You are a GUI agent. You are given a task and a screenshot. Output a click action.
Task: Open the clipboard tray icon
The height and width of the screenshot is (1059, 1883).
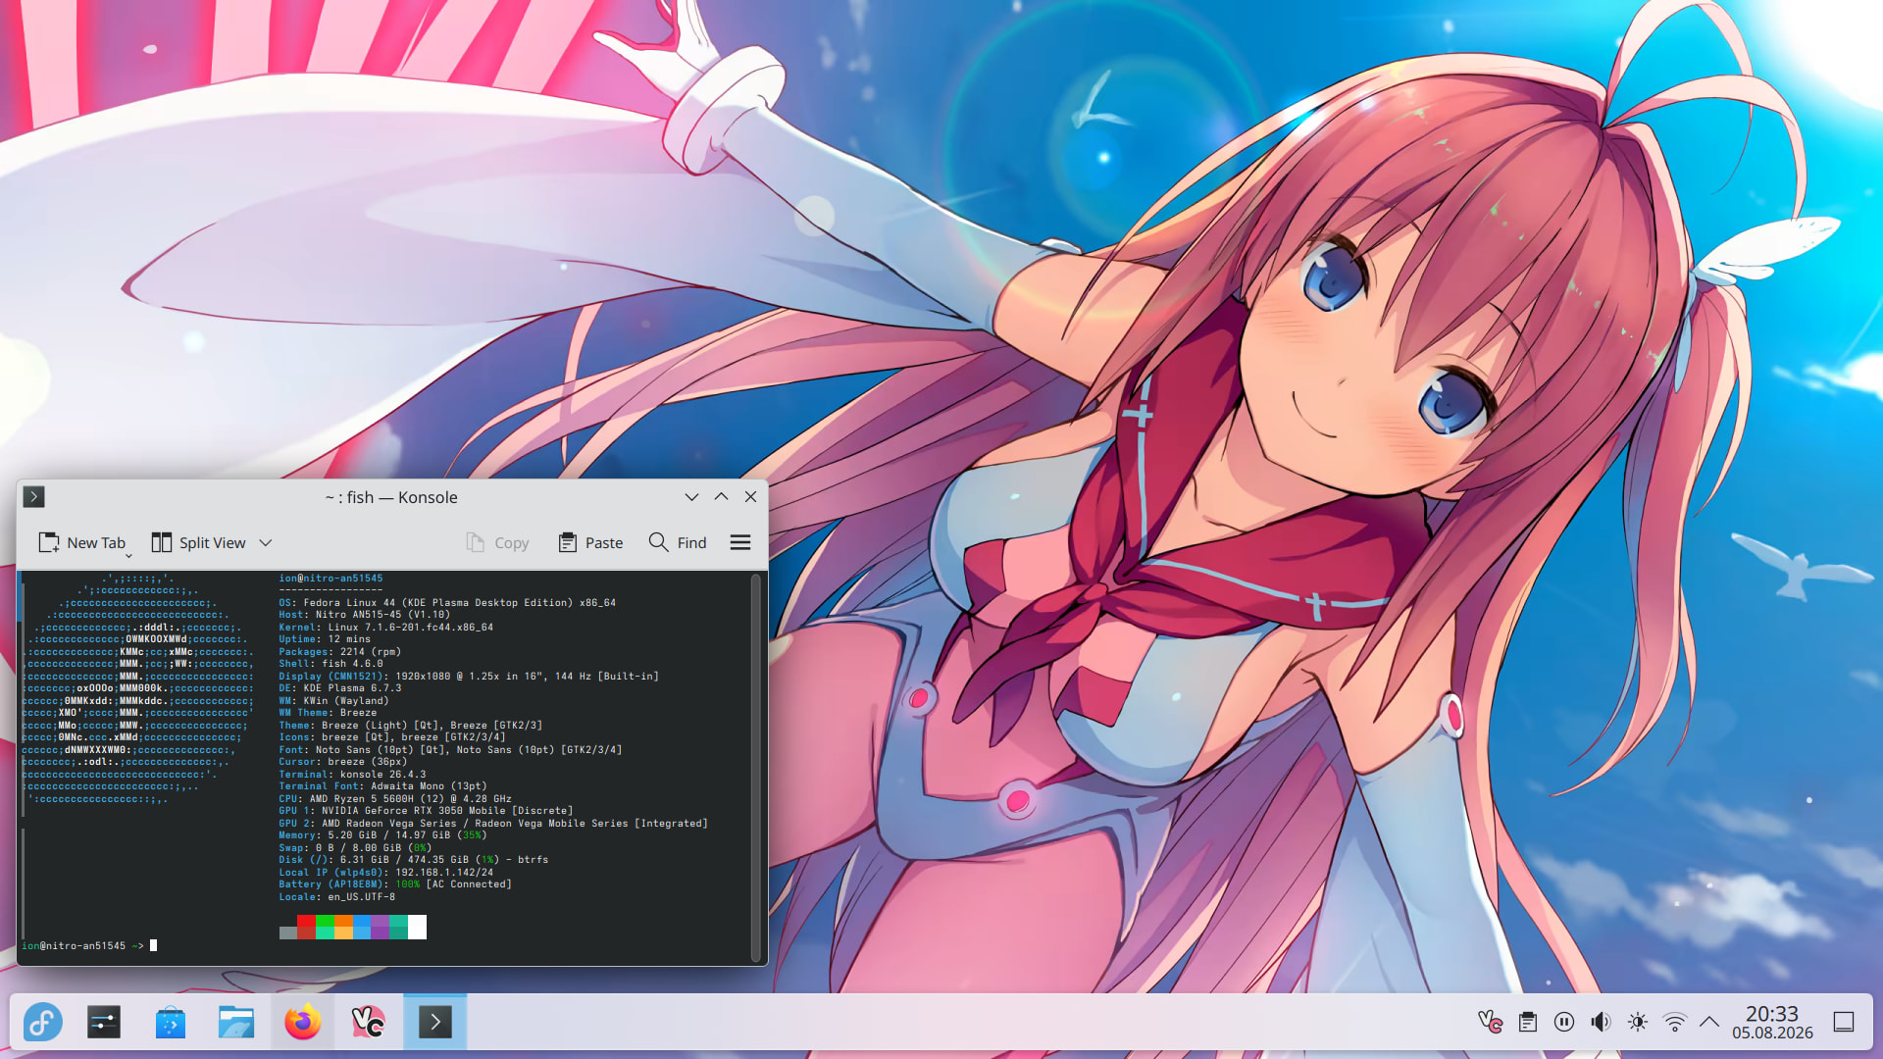[1527, 1023]
